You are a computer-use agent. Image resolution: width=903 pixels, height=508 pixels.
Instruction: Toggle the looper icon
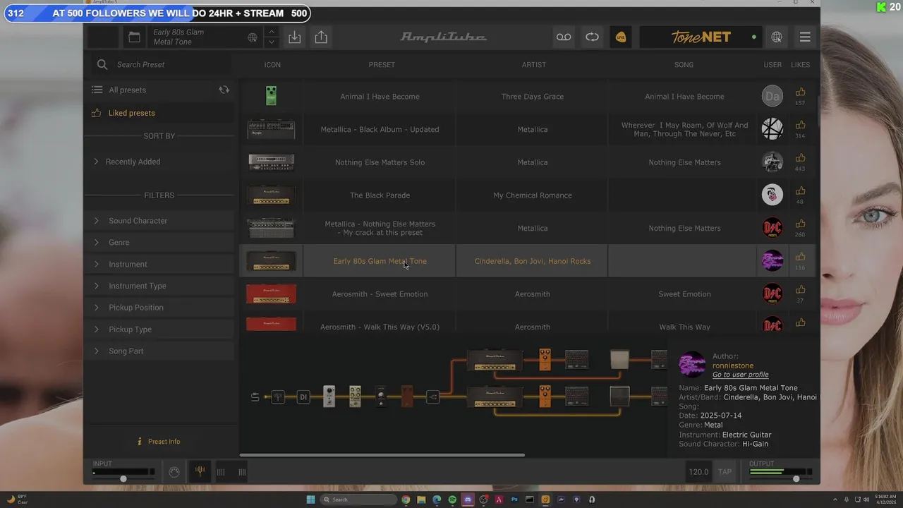click(x=592, y=37)
